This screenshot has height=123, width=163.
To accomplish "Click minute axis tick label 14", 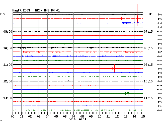I will [x=134, y=116].
